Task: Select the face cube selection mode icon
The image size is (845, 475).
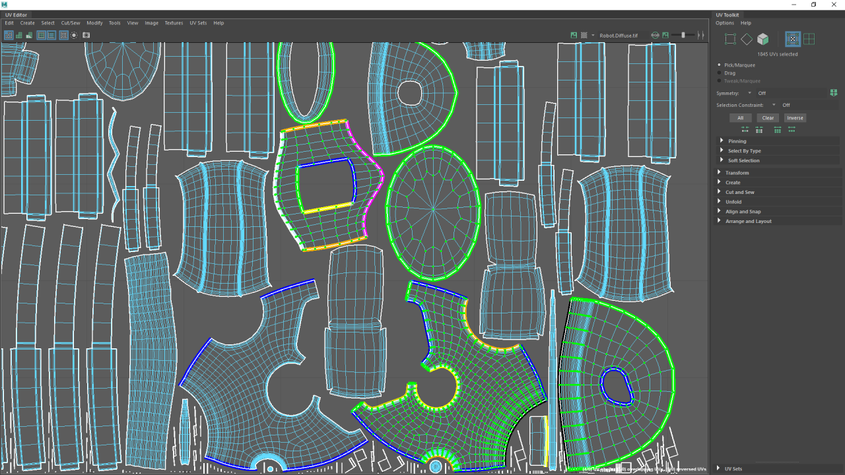Action: [762, 39]
